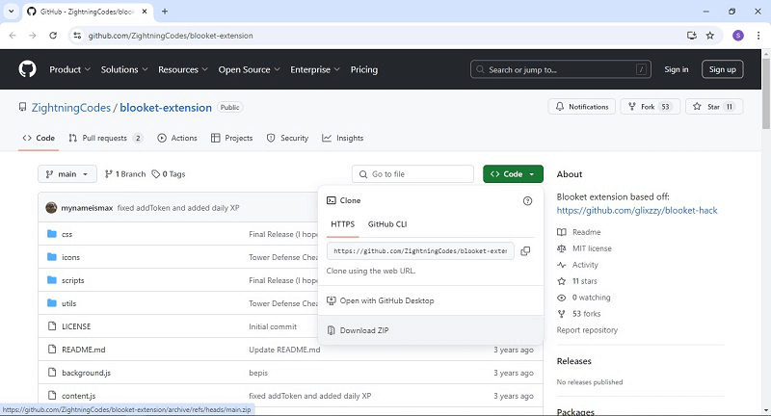The image size is (771, 416).
Task: Click the GitHub Octocat logo
Action: pos(28,69)
